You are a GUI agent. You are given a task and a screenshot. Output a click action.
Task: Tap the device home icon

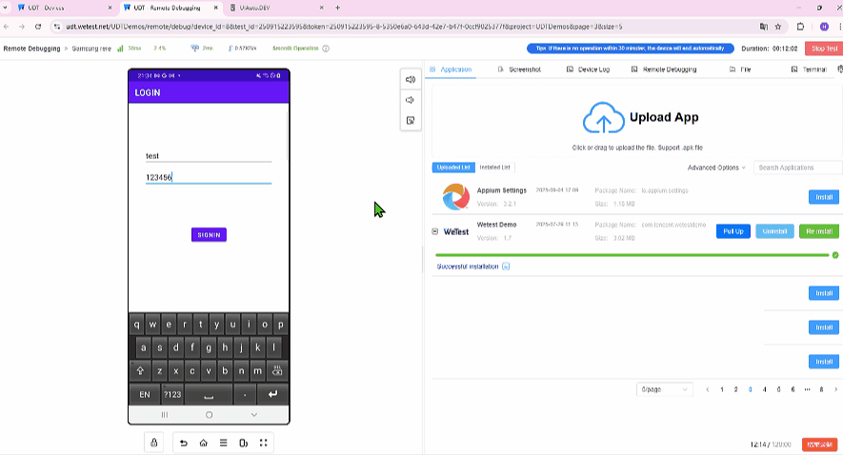[203, 443]
